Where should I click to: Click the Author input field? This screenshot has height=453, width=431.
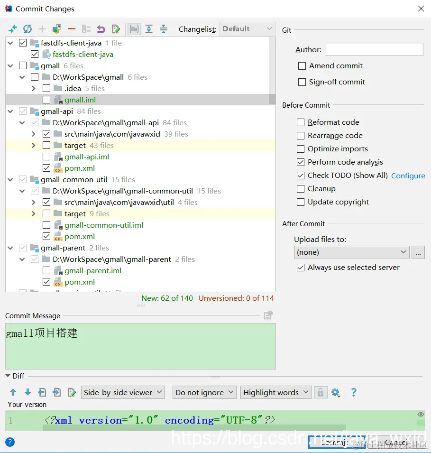pos(374,49)
